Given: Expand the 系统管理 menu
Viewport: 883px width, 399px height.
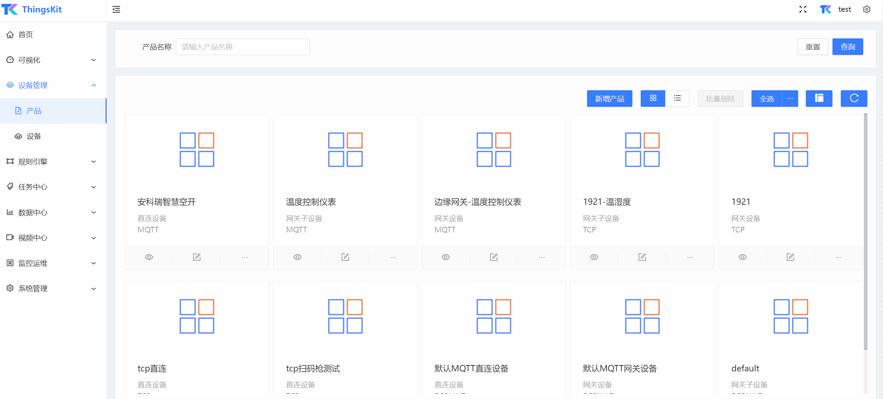Looking at the screenshot, I should pos(53,288).
